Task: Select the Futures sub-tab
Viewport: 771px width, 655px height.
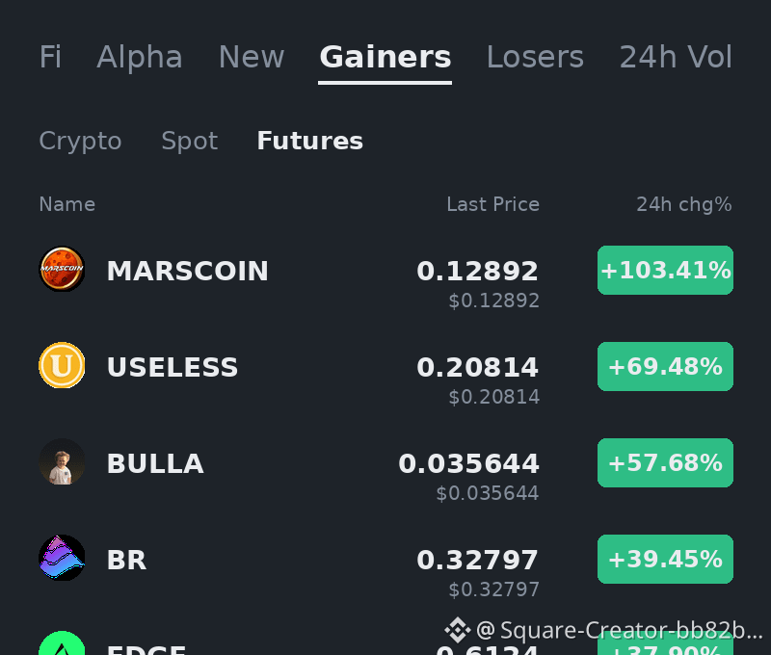Action: point(309,141)
